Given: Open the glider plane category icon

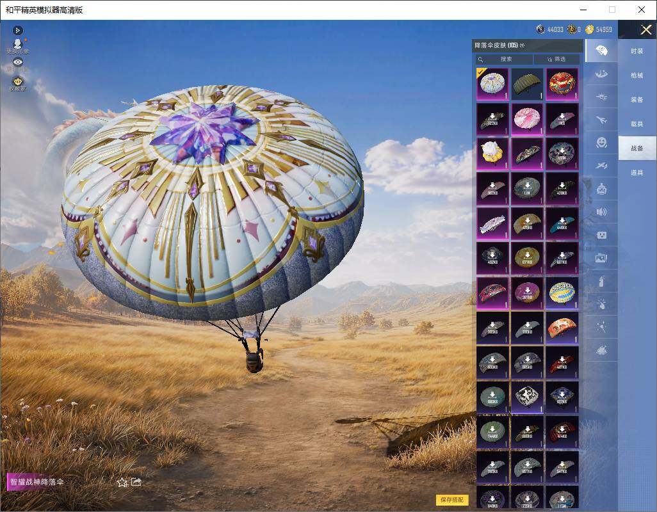Looking at the screenshot, I should pos(601,166).
